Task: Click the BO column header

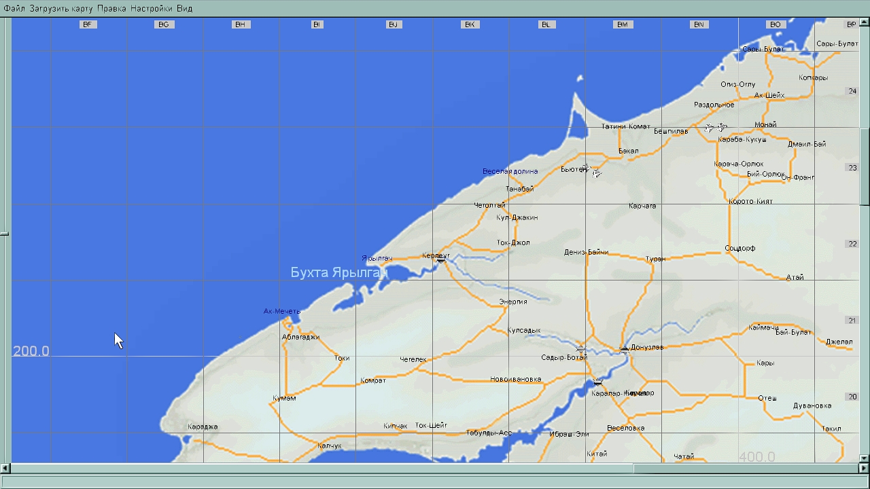Action: click(x=776, y=24)
